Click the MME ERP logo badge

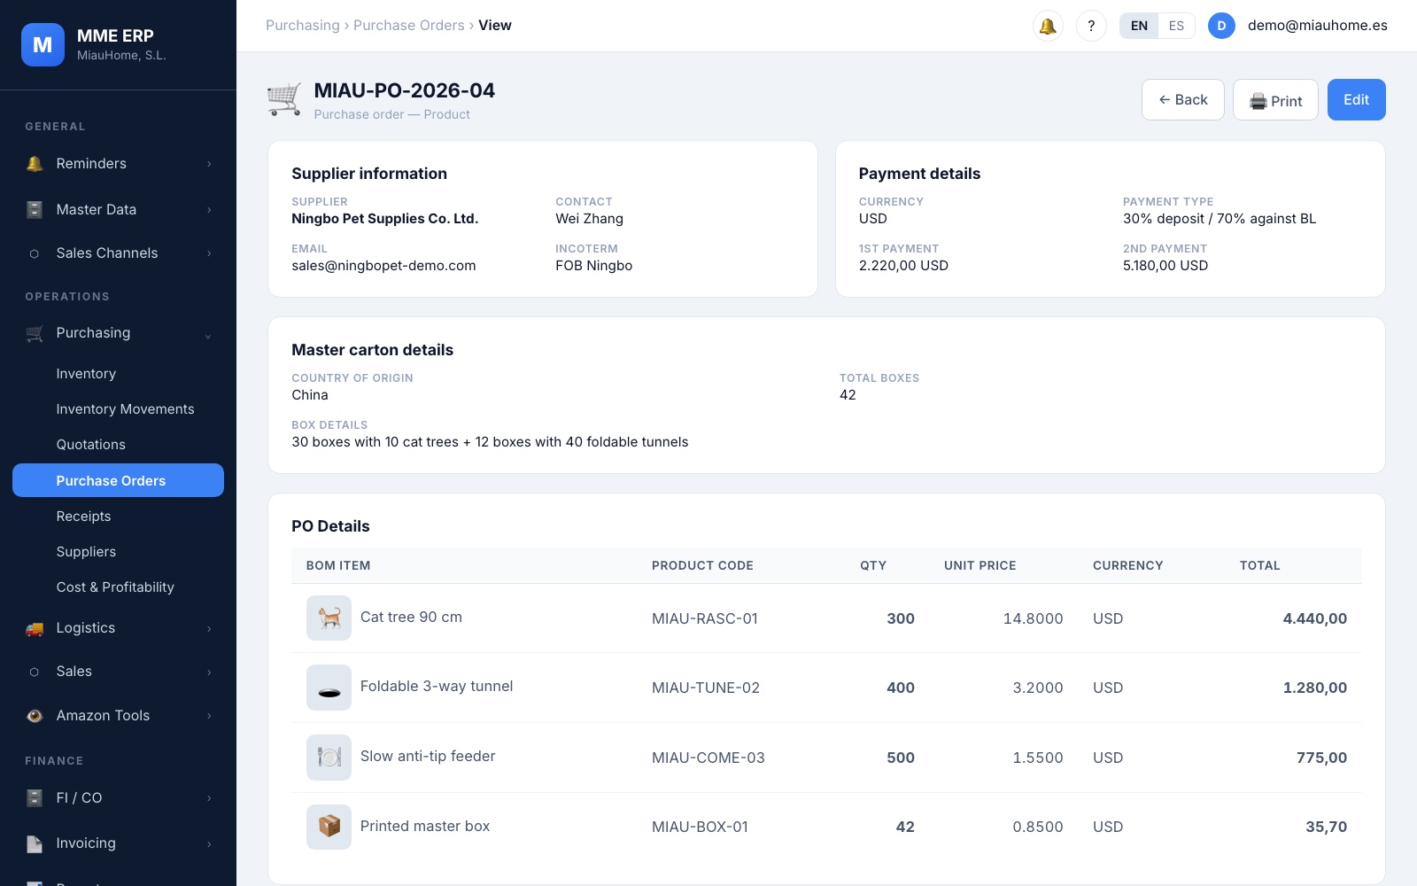[43, 44]
